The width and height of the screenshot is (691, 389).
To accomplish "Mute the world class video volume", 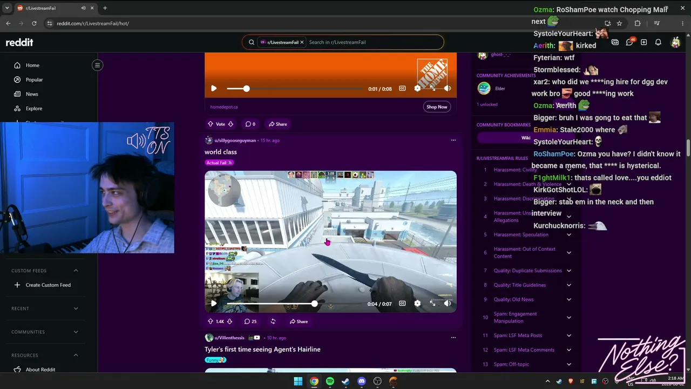I will click(448, 304).
